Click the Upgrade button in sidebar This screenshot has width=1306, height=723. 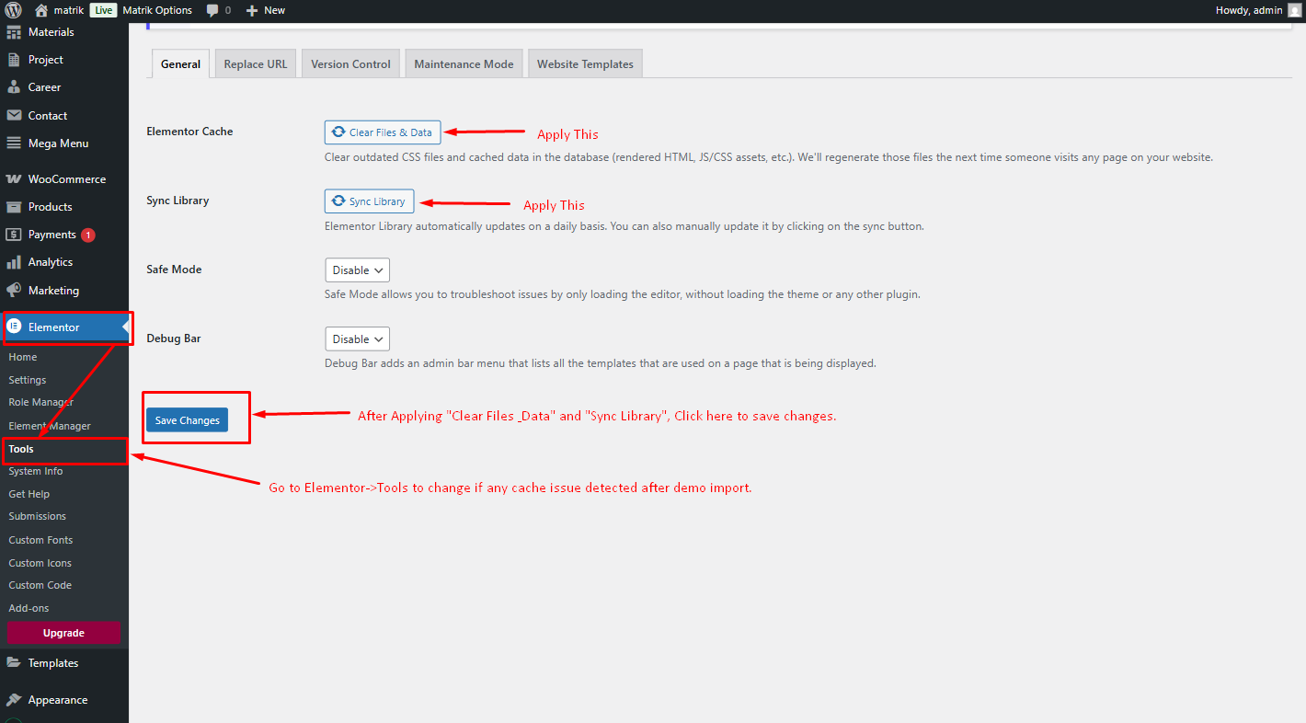pos(63,633)
